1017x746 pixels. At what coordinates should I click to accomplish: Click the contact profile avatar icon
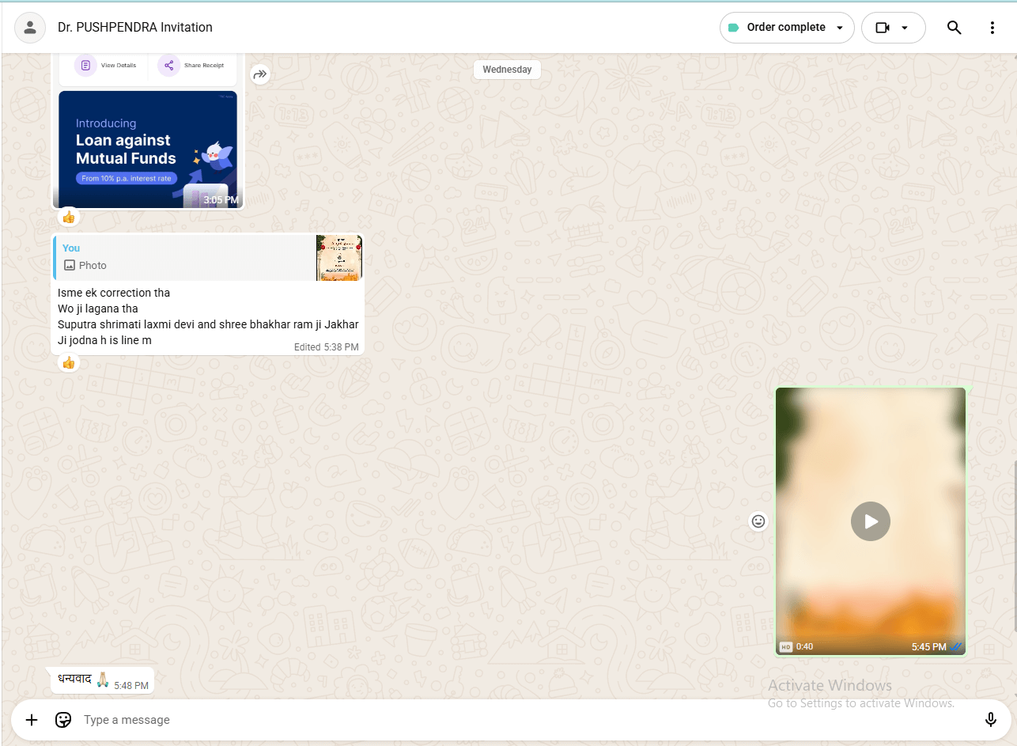point(30,28)
